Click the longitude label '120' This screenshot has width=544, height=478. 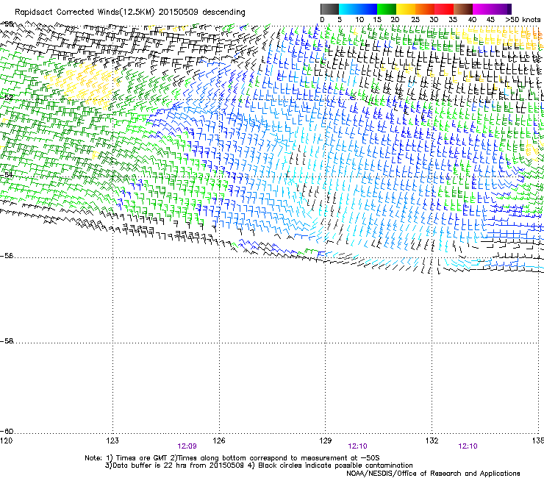[6, 440]
